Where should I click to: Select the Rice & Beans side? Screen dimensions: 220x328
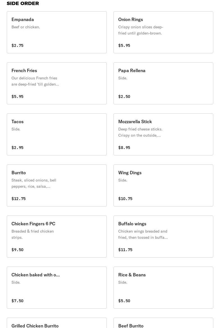(x=163, y=287)
